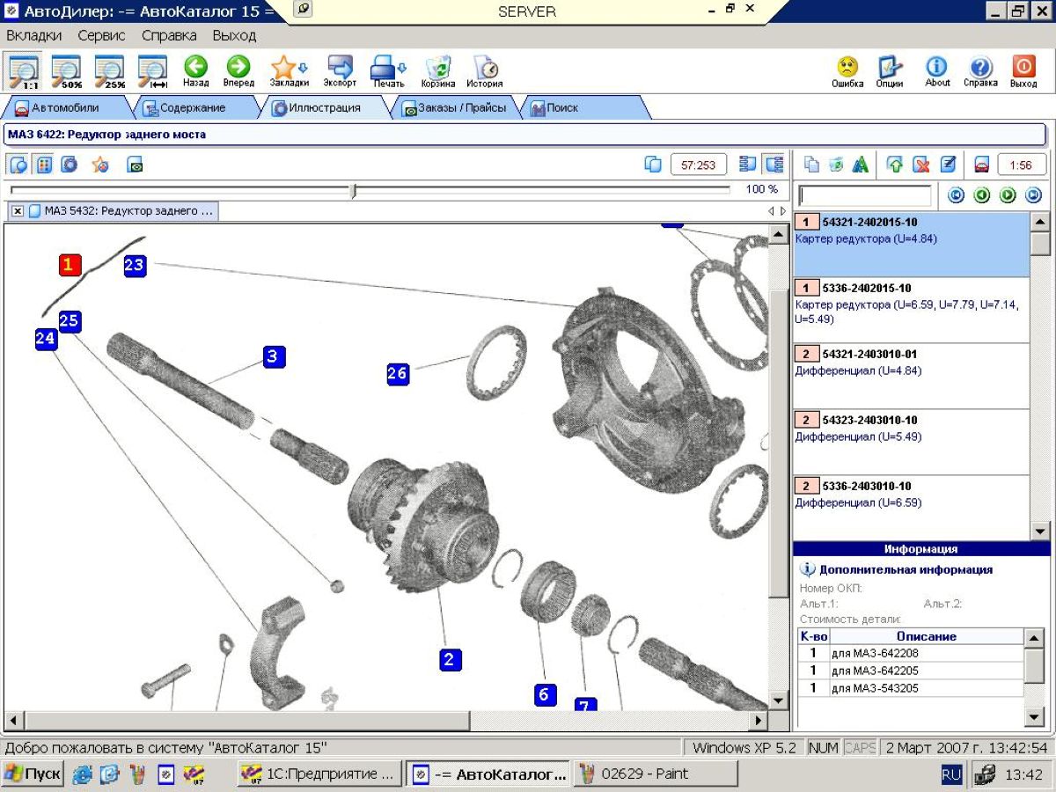
Task: Click the Экспорт export icon
Action: [x=340, y=72]
